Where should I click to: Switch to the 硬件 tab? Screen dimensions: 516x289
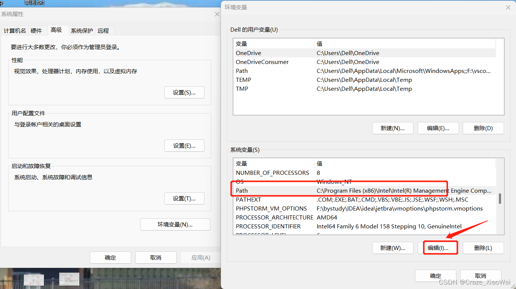click(36, 31)
